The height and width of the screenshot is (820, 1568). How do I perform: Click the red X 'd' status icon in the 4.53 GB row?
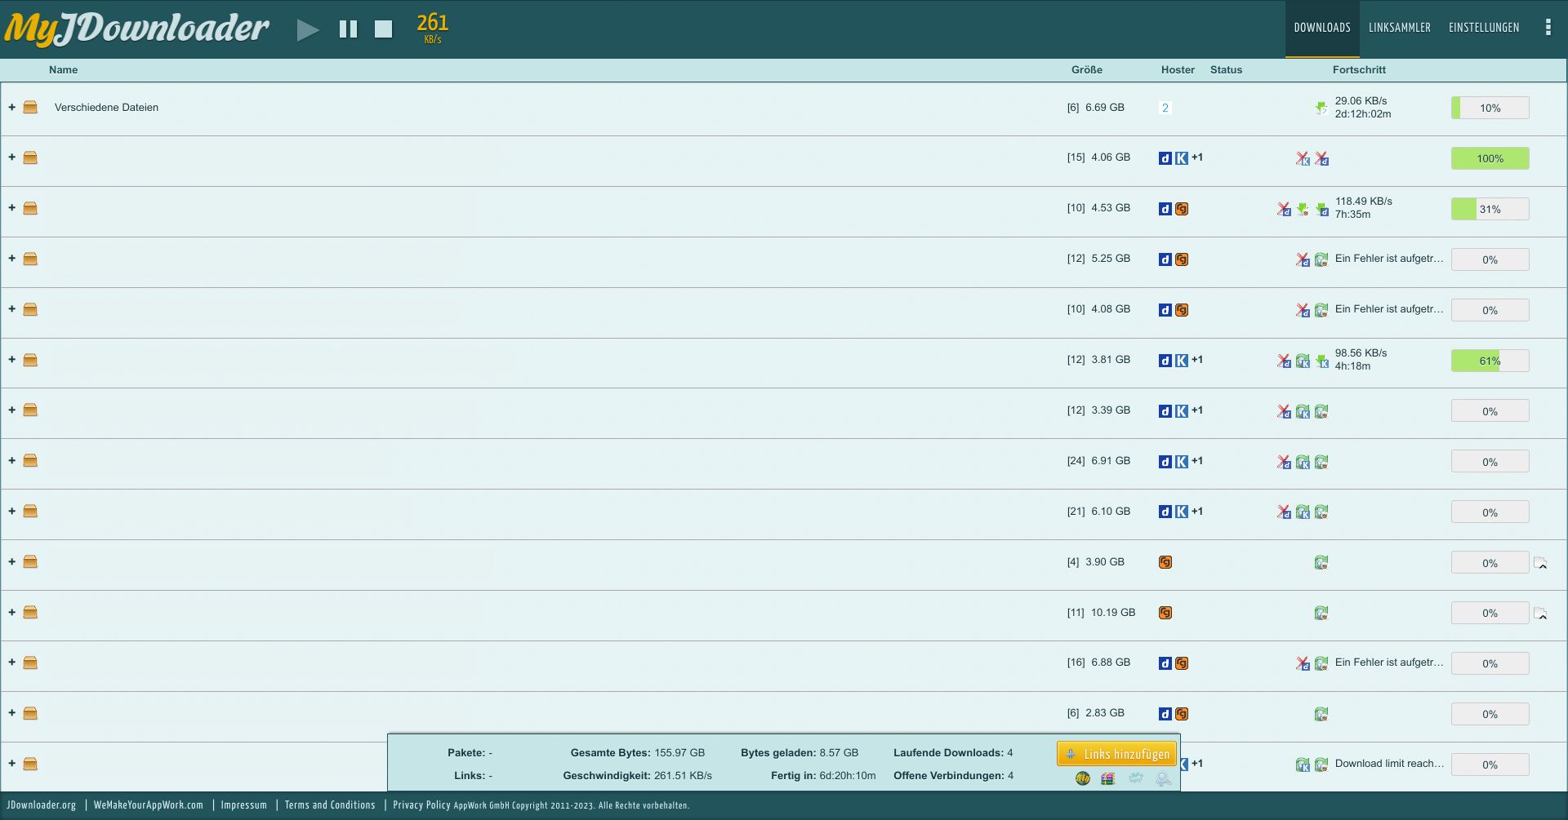point(1284,209)
